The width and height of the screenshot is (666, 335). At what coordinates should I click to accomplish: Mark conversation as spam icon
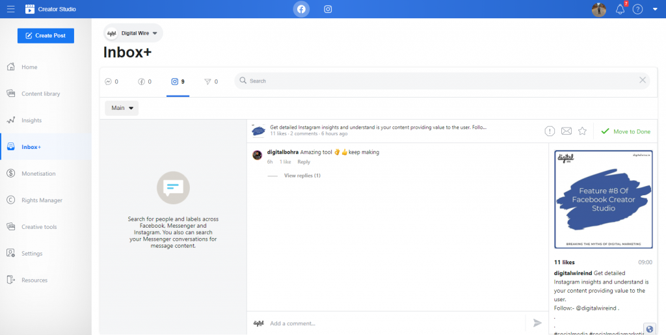coord(550,131)
